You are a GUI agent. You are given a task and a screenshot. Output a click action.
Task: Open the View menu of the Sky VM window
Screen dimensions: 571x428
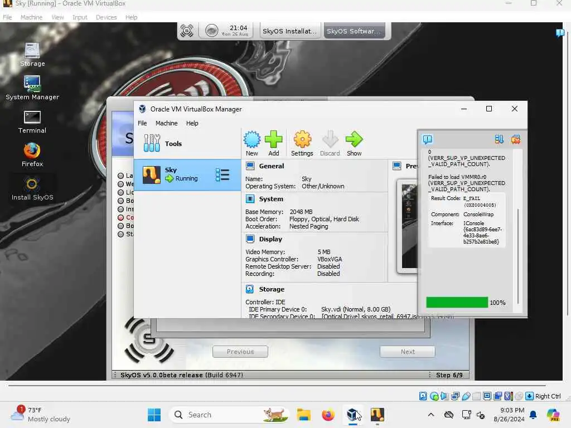tap(57, 17)
